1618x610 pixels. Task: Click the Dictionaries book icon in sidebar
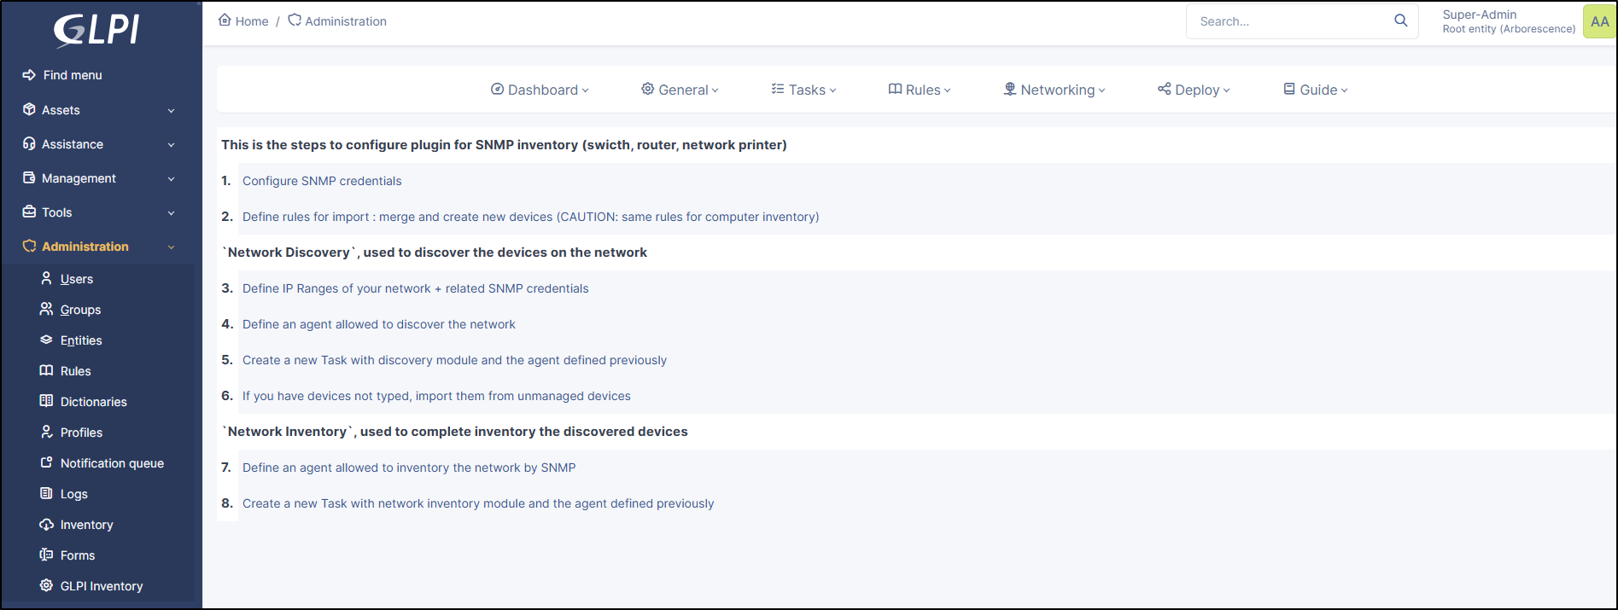tap(46, 401)
